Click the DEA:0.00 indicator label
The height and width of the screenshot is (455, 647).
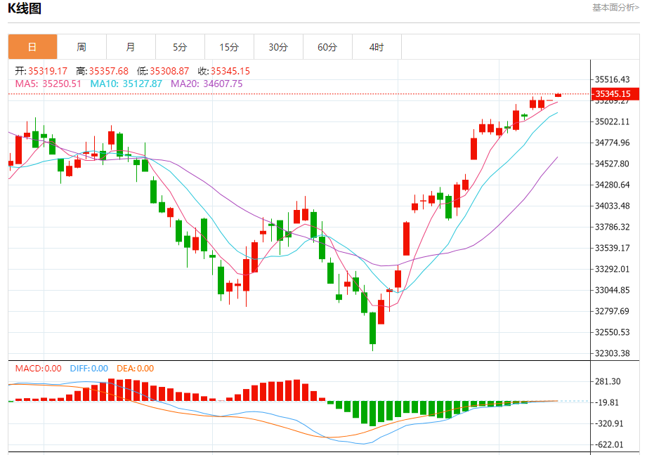click(x=136, y=369)
